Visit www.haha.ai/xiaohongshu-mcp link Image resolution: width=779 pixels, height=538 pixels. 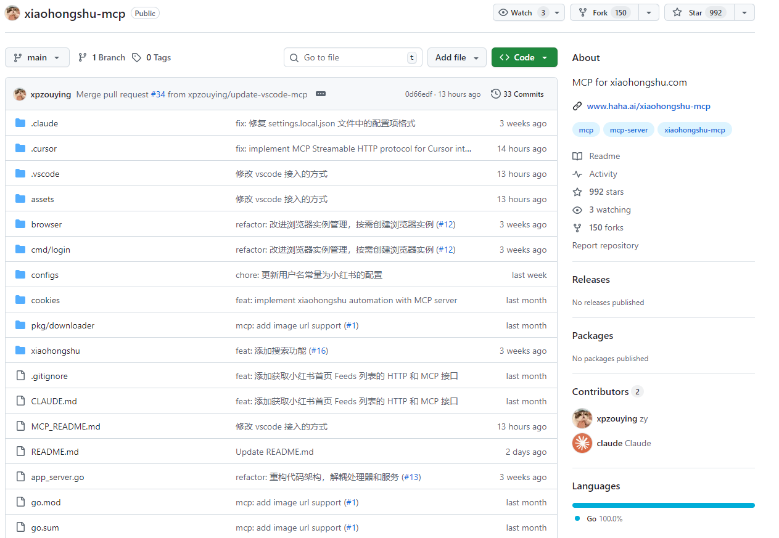[648, 106]
